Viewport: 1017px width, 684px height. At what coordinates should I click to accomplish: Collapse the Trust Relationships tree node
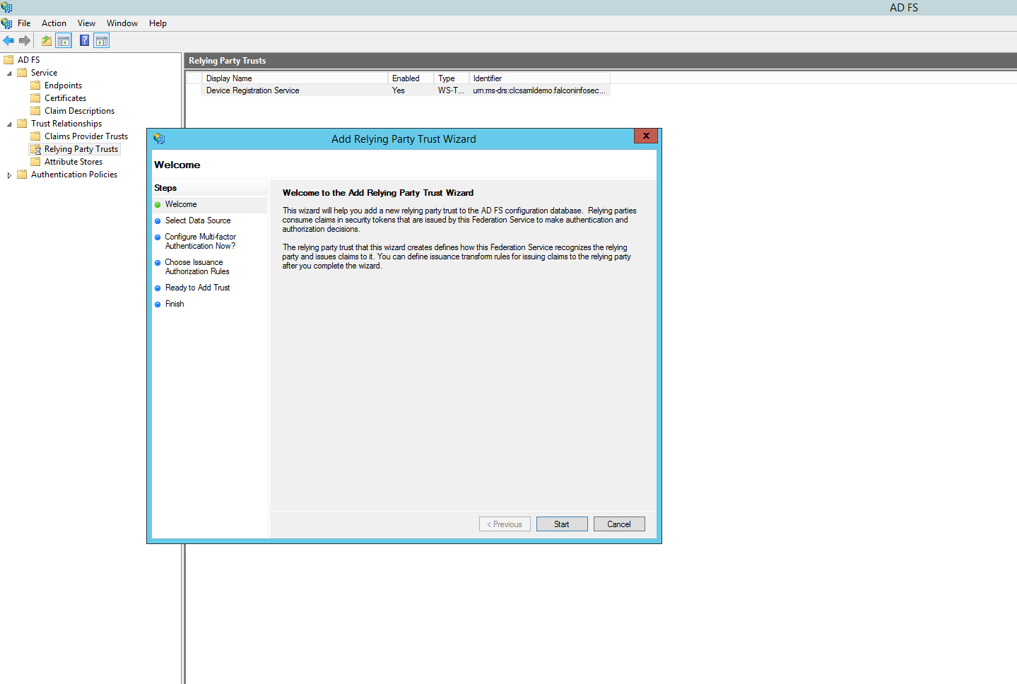(9, 124)
